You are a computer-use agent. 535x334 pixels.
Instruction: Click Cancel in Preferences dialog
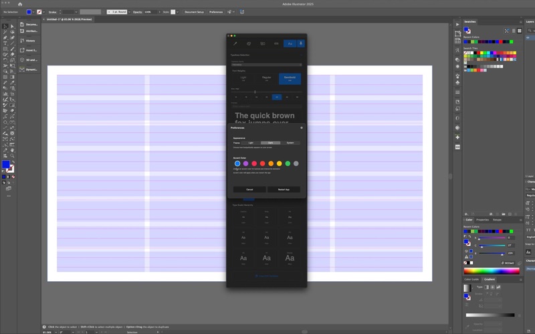249,190
